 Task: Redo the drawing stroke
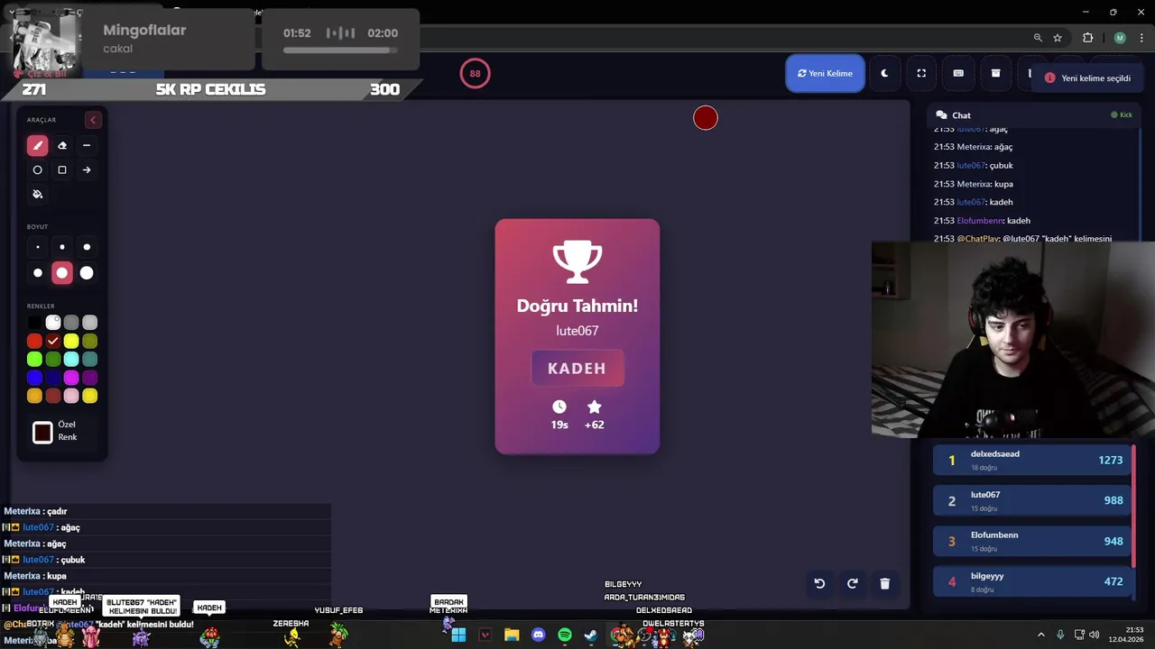(x=852, y=583)
